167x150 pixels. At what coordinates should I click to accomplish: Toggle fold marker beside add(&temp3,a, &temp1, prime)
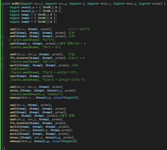2,44
